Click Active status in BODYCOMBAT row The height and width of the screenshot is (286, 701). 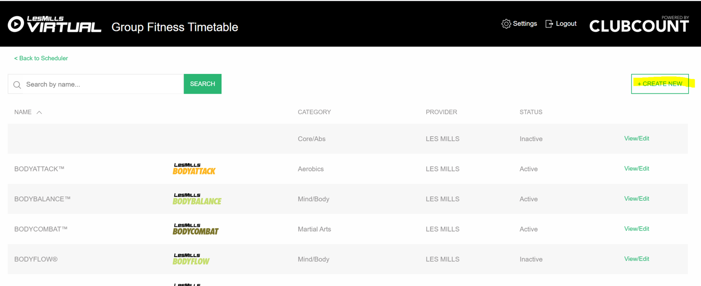click(529, 229)
